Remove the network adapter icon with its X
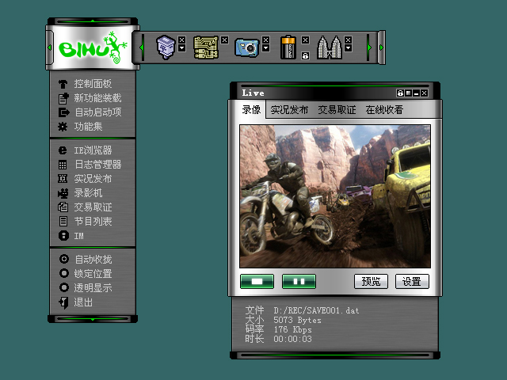The width and height of the screenshot is (507, 380). coord(181,40)
